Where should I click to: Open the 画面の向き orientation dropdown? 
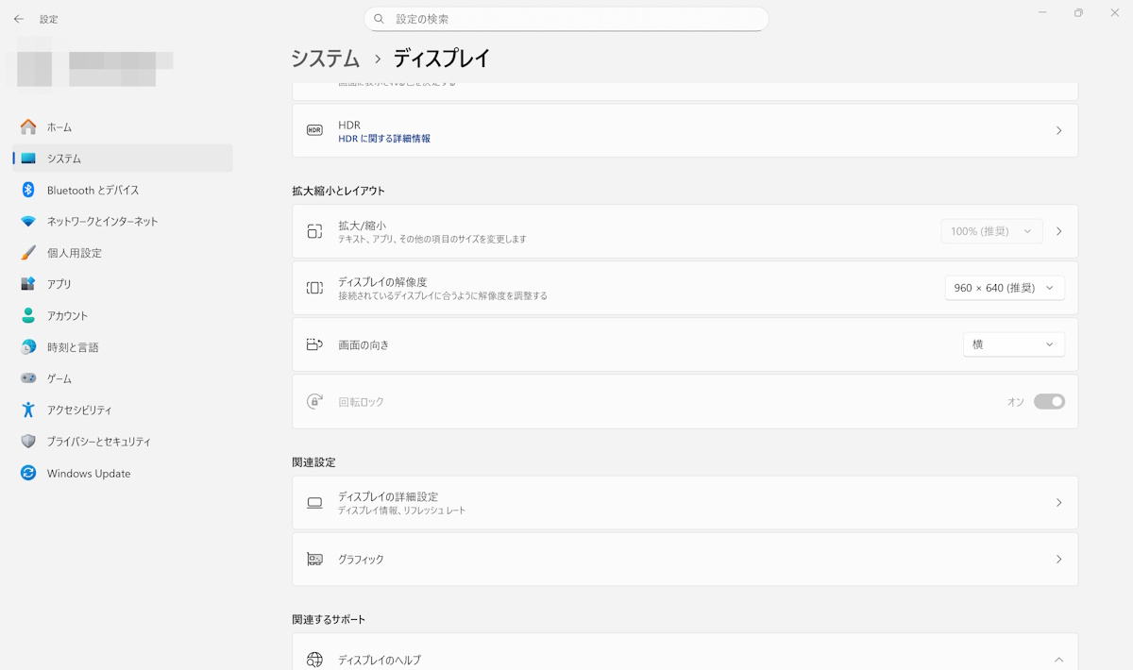(1013, 344)
